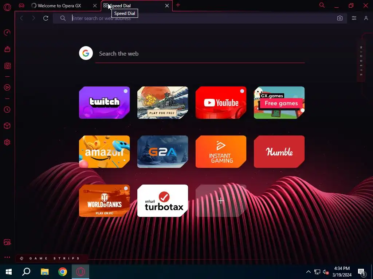Open the notification center icon
This screenshot has height=279, width=373.
361,272
